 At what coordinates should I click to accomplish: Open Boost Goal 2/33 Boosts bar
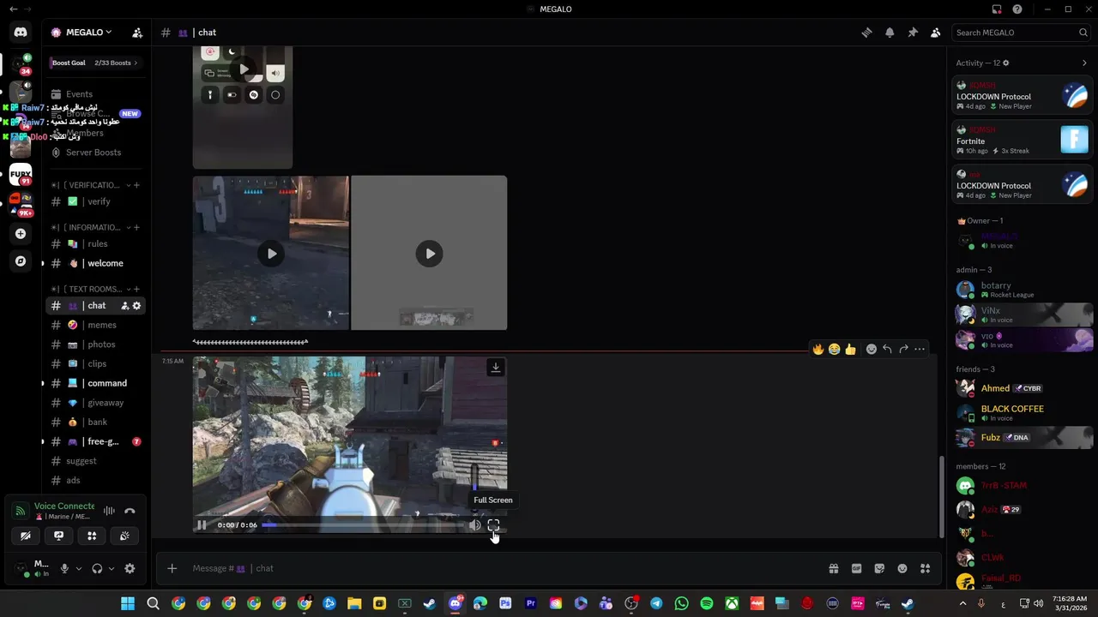click(x=94, y=63)
